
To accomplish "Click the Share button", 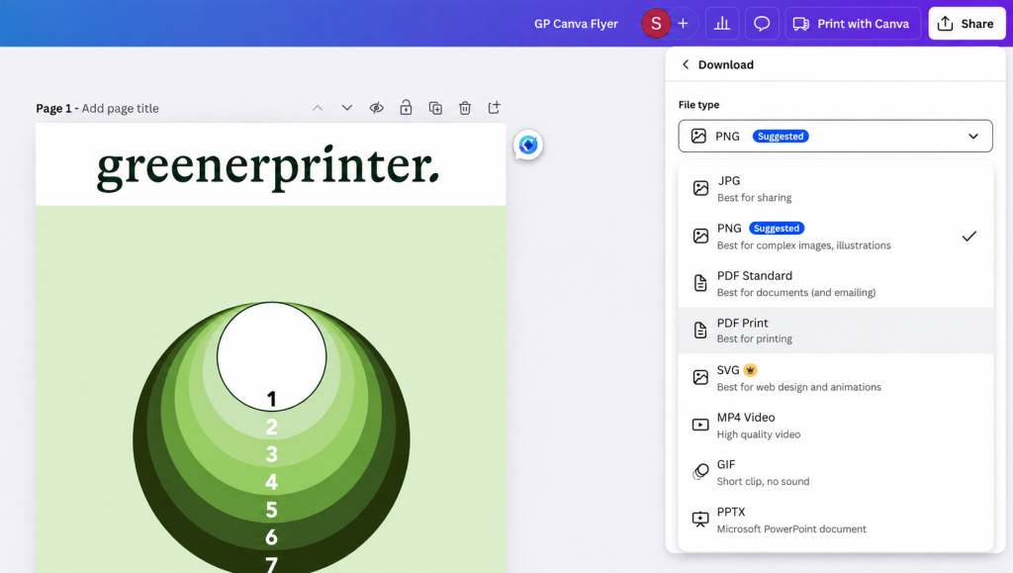I will click(967, 24).
